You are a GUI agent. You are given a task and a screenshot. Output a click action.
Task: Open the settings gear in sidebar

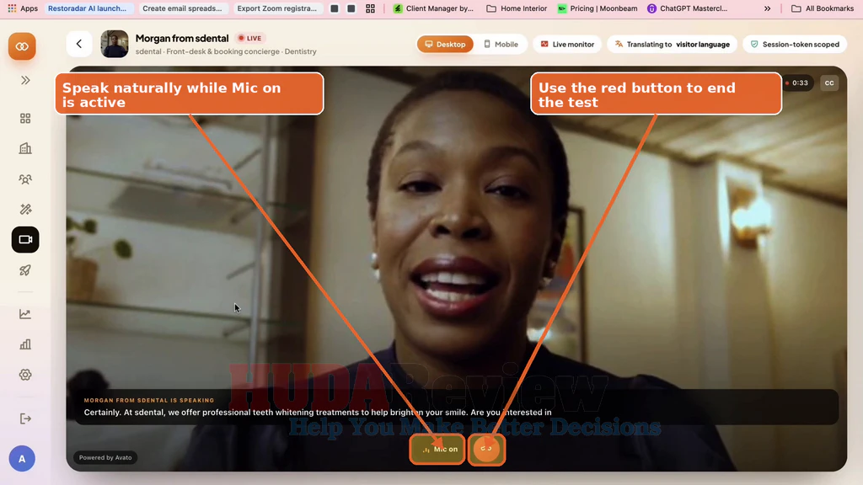pos(25,375)
